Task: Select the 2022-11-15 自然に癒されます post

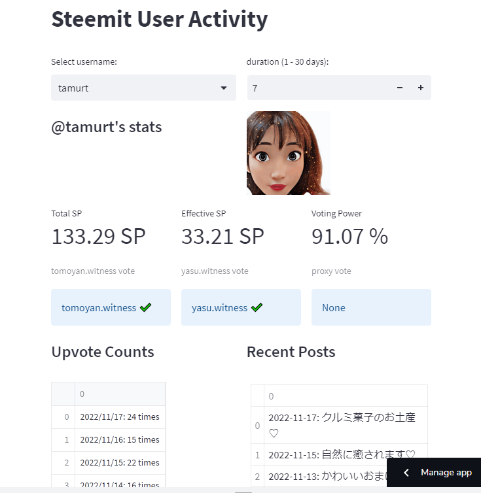Action: tap(346, 454)
